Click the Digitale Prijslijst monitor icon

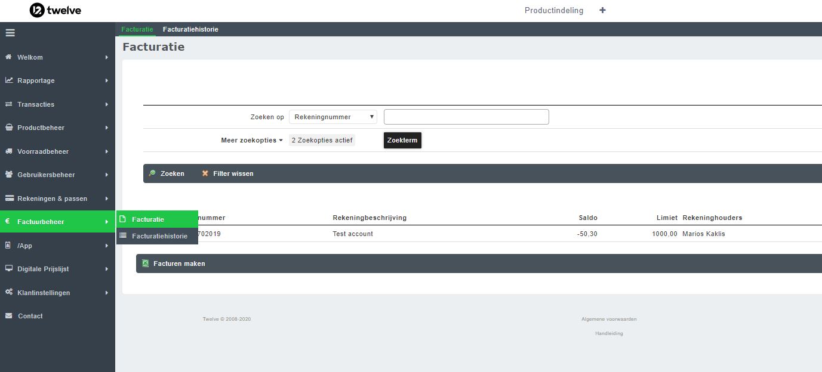point(9,269)
